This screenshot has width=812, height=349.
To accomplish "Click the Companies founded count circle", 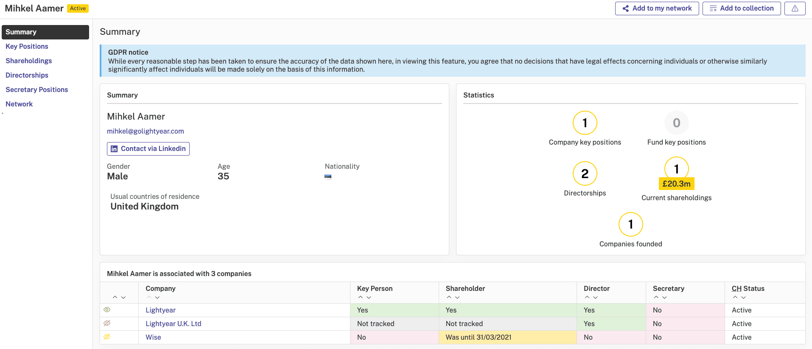I will point(631,224).
